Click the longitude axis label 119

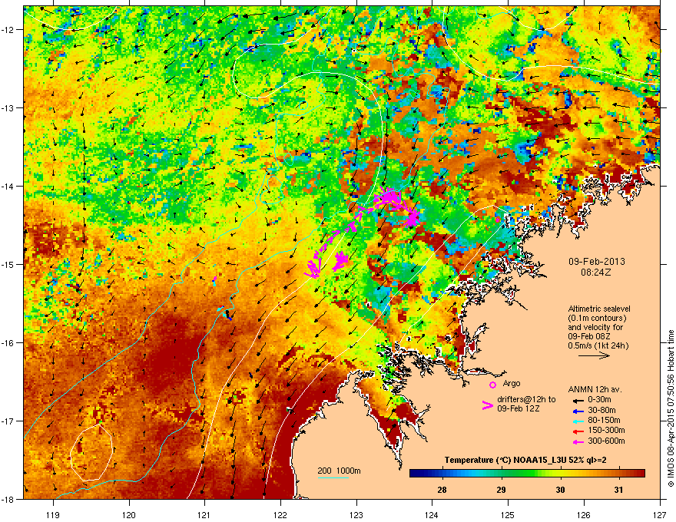tap(53, 514)
